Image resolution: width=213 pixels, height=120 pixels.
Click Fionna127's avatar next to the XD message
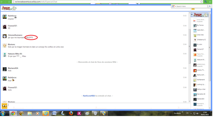pyautogui.click(x=5, y=27)
